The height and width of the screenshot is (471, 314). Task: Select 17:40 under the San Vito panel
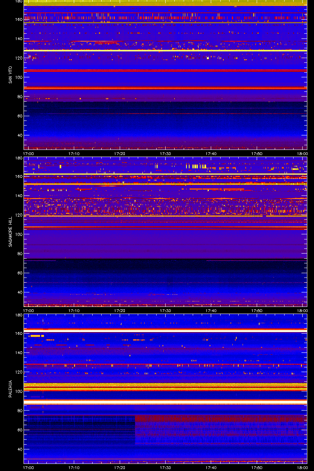tap(211, 153)
